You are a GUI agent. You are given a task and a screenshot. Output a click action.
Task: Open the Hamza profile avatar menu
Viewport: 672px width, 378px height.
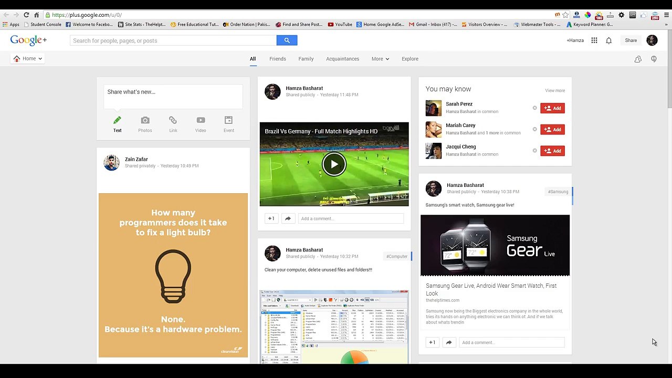point(652,40)
